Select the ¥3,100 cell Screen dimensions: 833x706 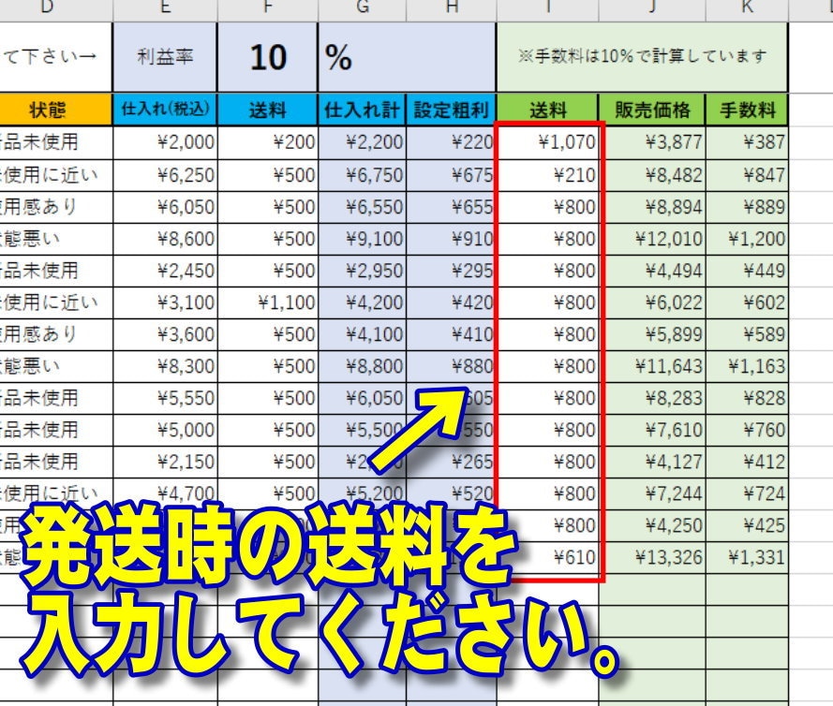pyautogui.click(x=165, y=302)
